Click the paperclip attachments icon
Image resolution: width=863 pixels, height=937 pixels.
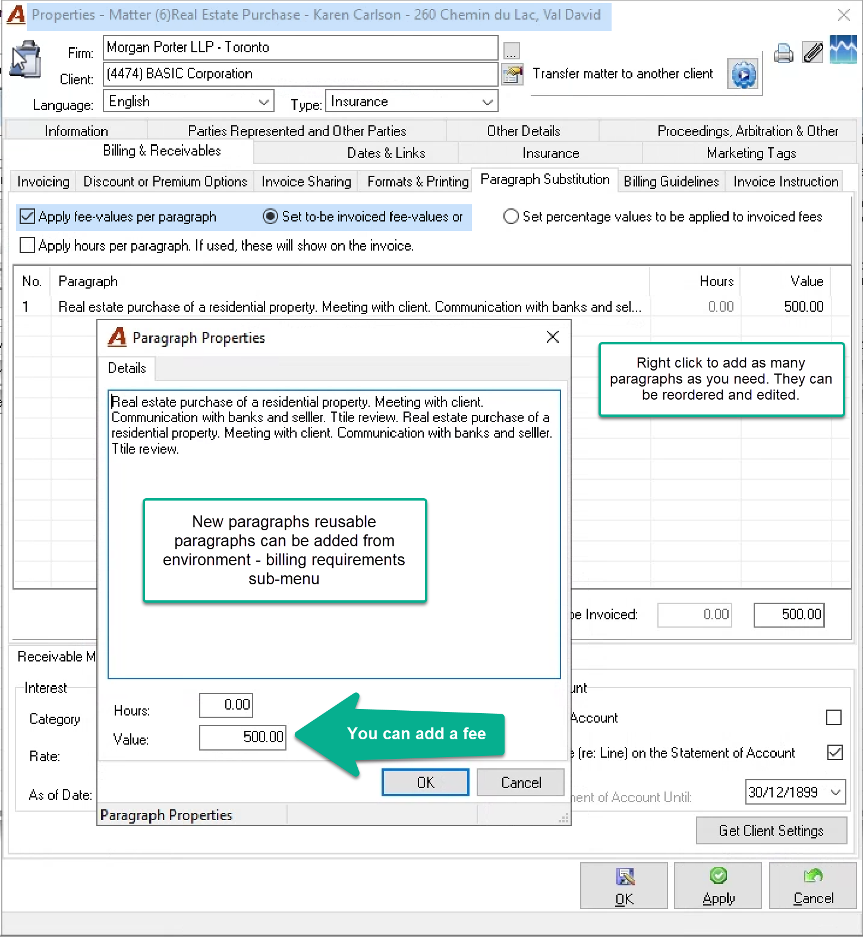click(x=812, y=52)
